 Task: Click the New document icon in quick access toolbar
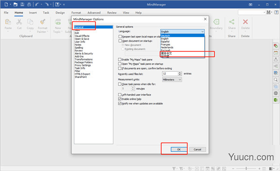pos(6,4)
